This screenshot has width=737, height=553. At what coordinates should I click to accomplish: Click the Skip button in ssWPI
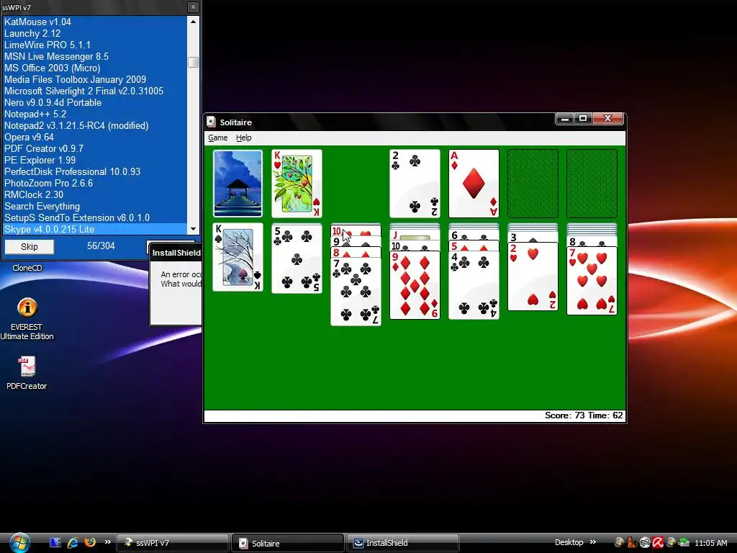29,246
